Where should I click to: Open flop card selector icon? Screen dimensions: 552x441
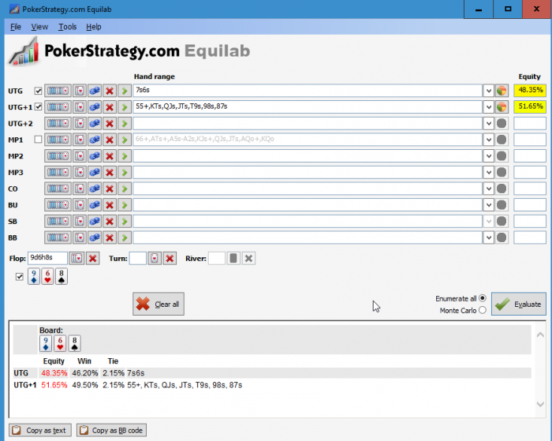(76, 259)
